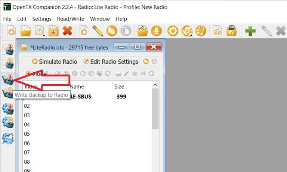Click the model list scroll up arrow
This screenshot has width=287, height=172.
click(x=155, y=85)
